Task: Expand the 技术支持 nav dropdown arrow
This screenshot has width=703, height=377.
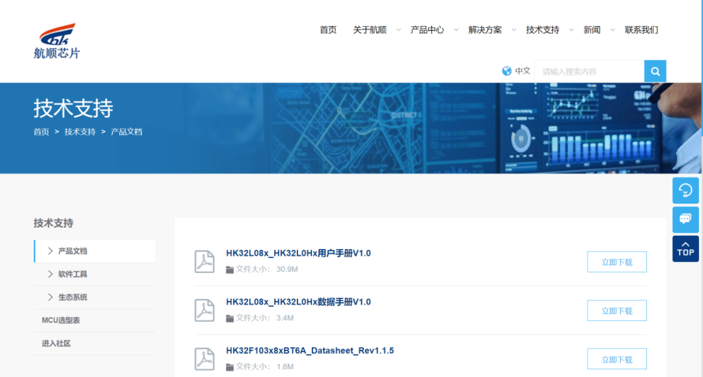Action: tap(571, 30)
